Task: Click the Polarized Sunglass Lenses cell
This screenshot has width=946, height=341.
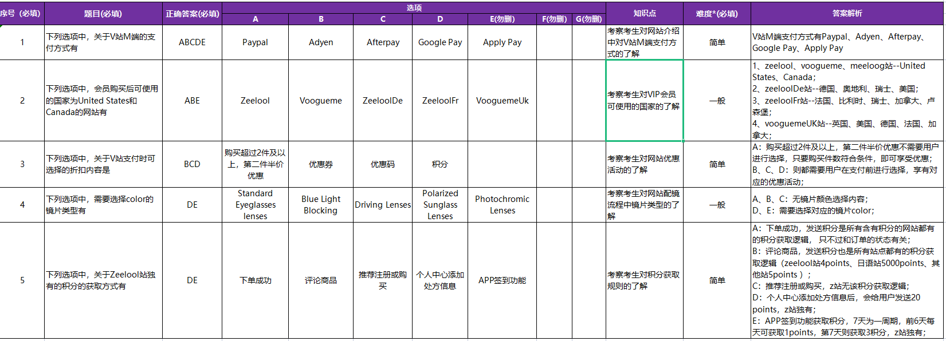Action: tap(440, 205)
